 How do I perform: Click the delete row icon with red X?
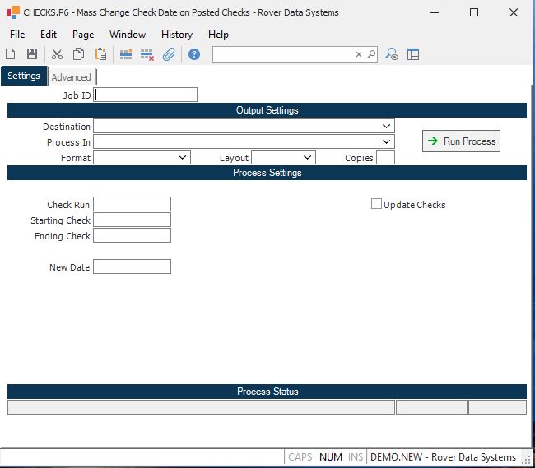click(147, 54)
